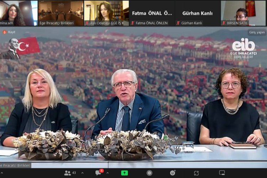Open the Apps icon in meeting toolbar
This screenshot has height=178, width=267.
pyautogui.click(x=196, y=173)
